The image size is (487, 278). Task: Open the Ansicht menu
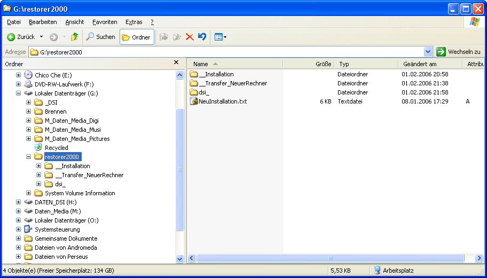75,22
